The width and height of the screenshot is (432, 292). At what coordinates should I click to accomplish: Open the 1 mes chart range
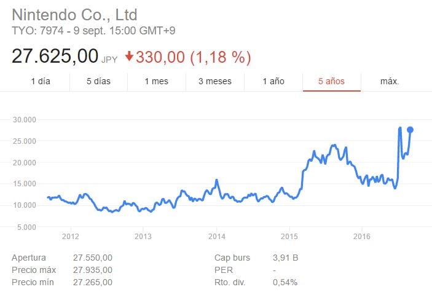157,81
